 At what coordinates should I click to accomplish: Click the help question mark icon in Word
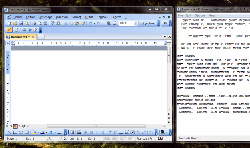[30, 30]
